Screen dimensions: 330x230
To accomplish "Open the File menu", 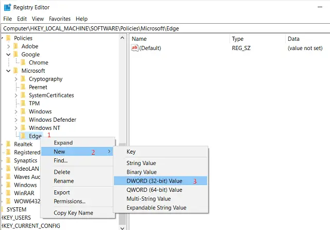I will (8, 19).
